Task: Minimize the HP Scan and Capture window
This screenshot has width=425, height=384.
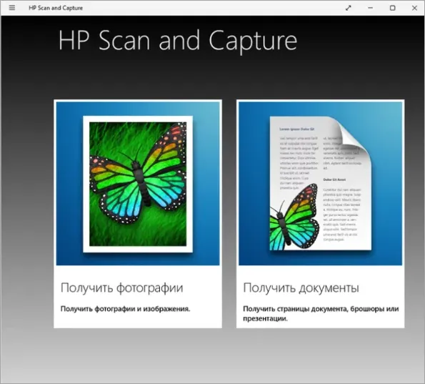Action: point(371,8)
